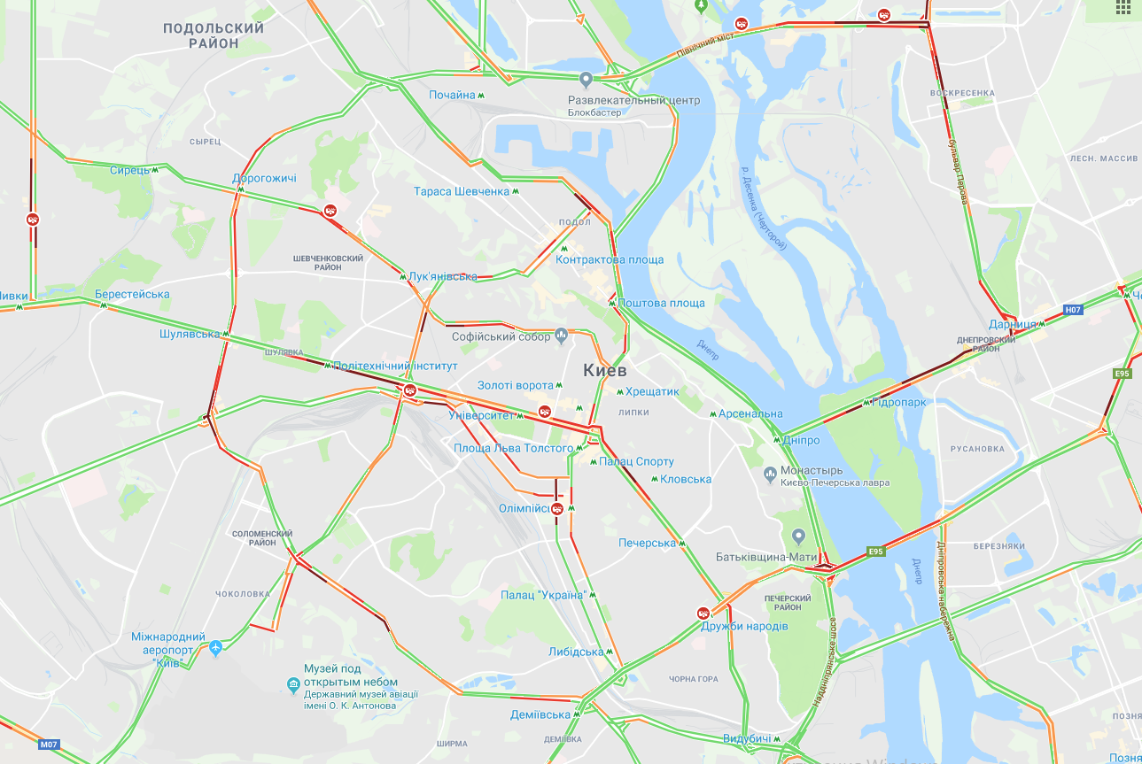Screen dimensions: 1142x764
Task: Click the crash icon on Північний міст
Action: point(742,24)
